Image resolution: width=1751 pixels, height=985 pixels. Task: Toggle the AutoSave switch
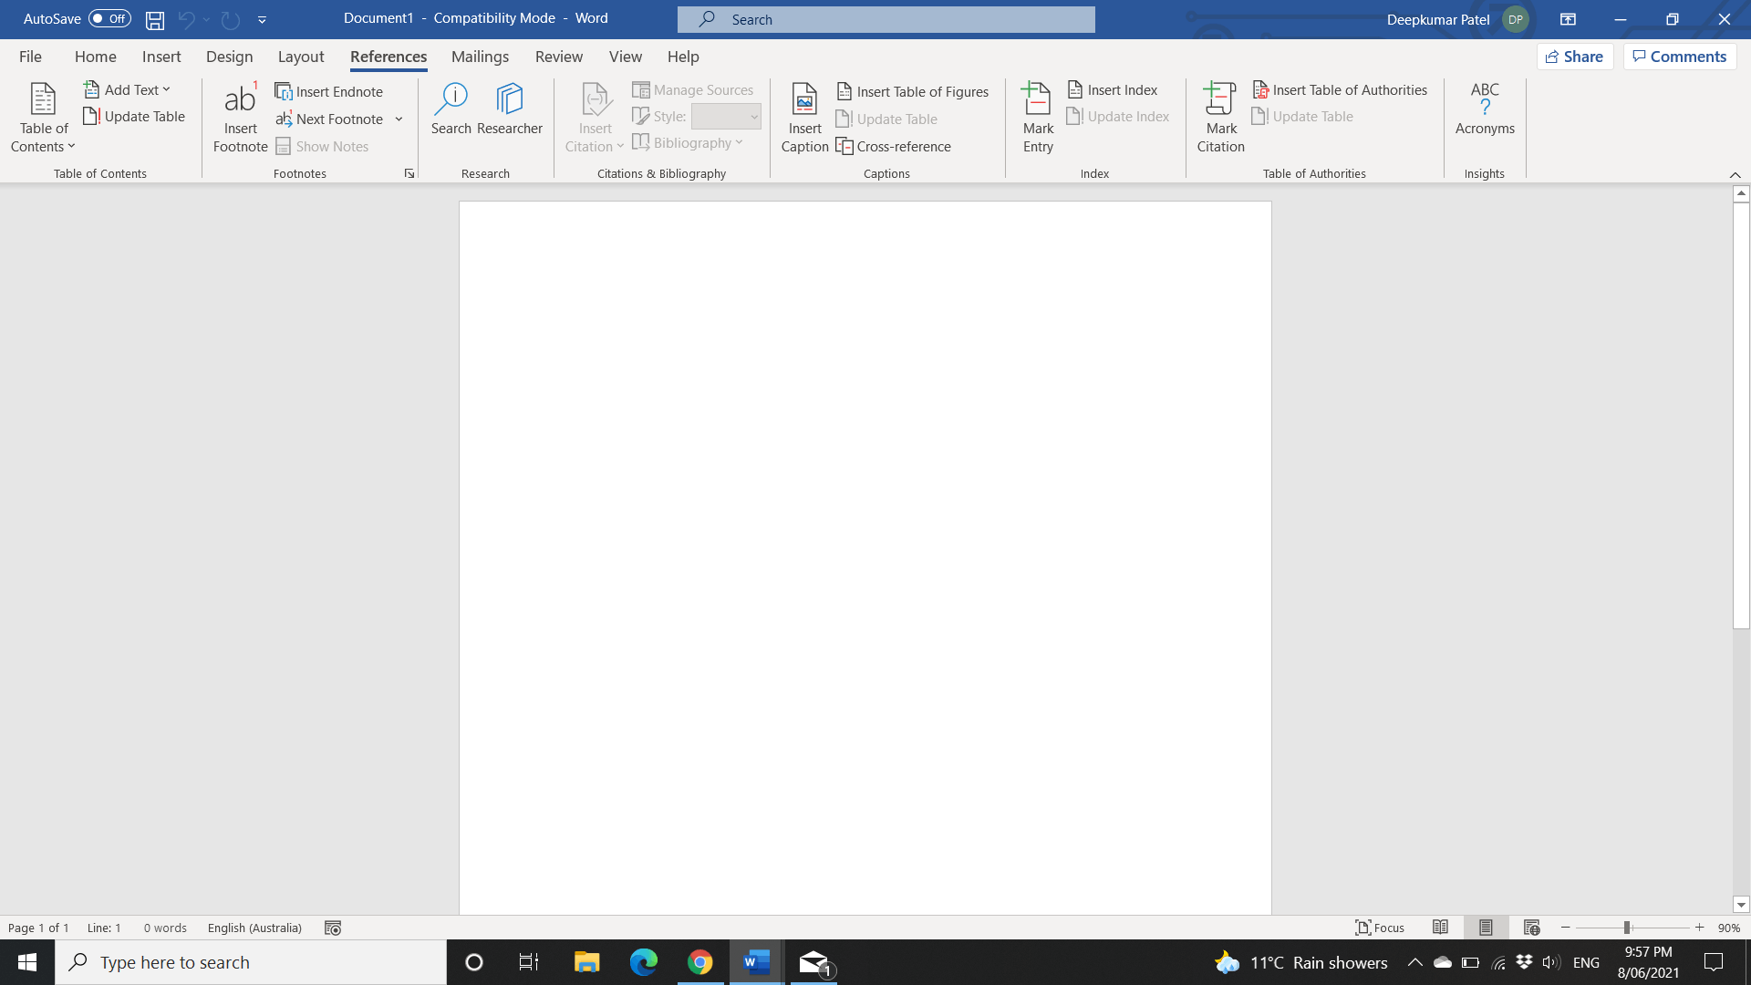click(109, 18)
